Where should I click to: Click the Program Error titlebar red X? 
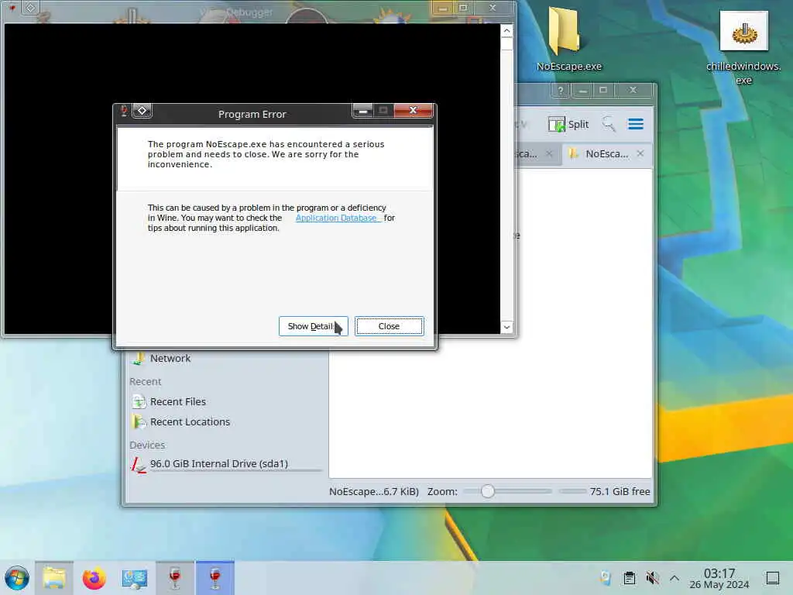click(x=414, y=110)
